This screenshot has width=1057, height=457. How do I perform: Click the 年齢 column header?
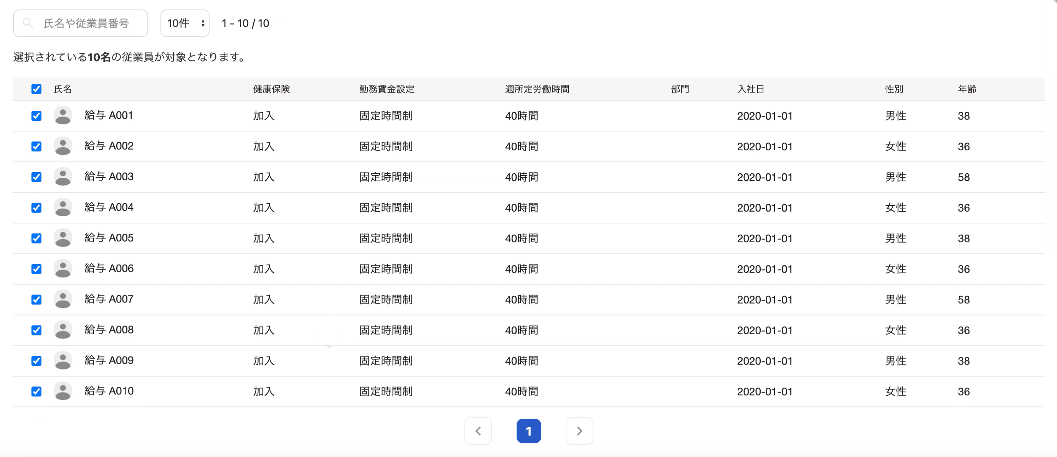967,89
